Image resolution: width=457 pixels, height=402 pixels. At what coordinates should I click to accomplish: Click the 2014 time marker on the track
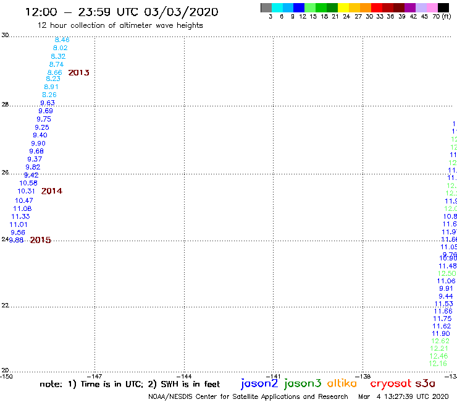tap(52, 191)
